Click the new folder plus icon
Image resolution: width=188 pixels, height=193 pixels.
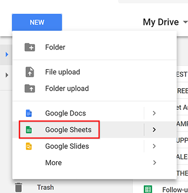30,47
